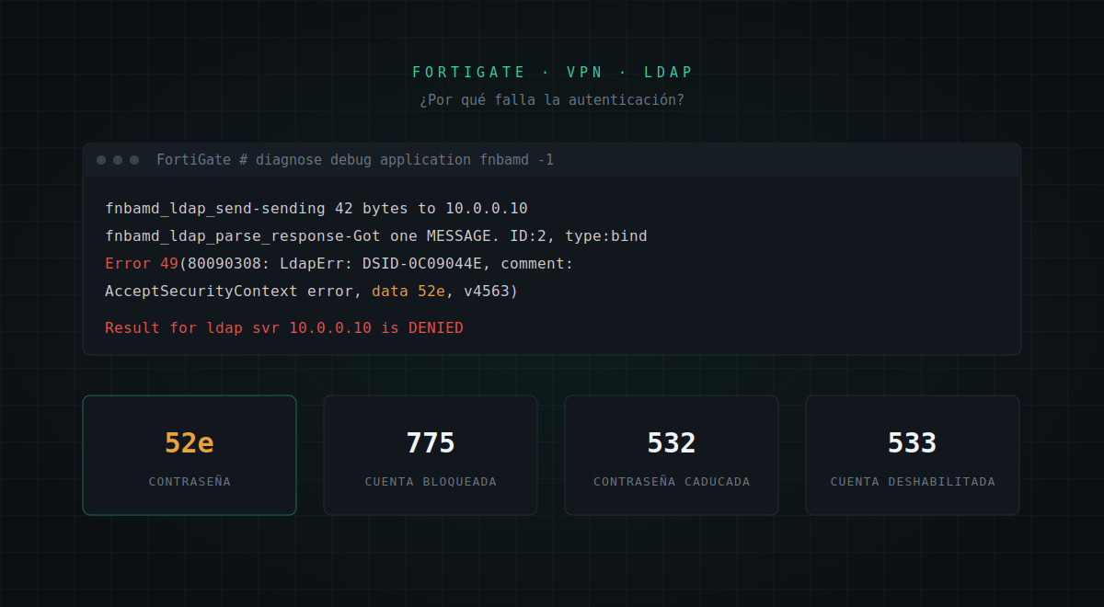This screenshot has width=1104, height=607.
Task: Click the orange 'data 52e' text
Action: coord(408,292)
